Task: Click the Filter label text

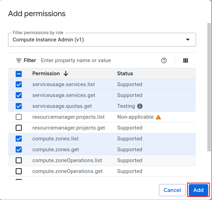Action: point(30,60)
